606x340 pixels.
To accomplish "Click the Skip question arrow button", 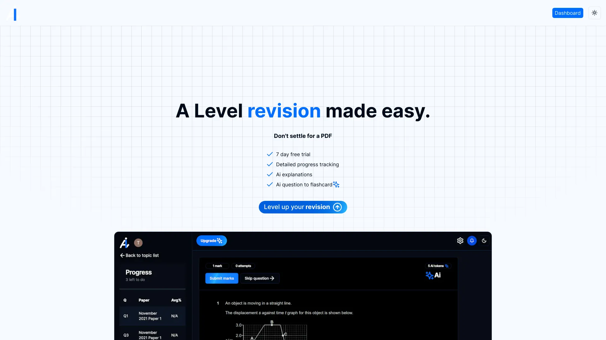I will click(x=259, y=278).
